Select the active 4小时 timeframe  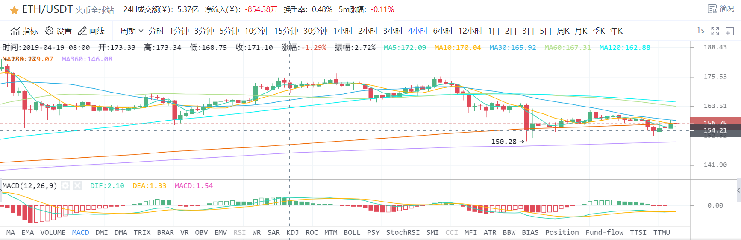pyautogui.click(x=418, y=31)
